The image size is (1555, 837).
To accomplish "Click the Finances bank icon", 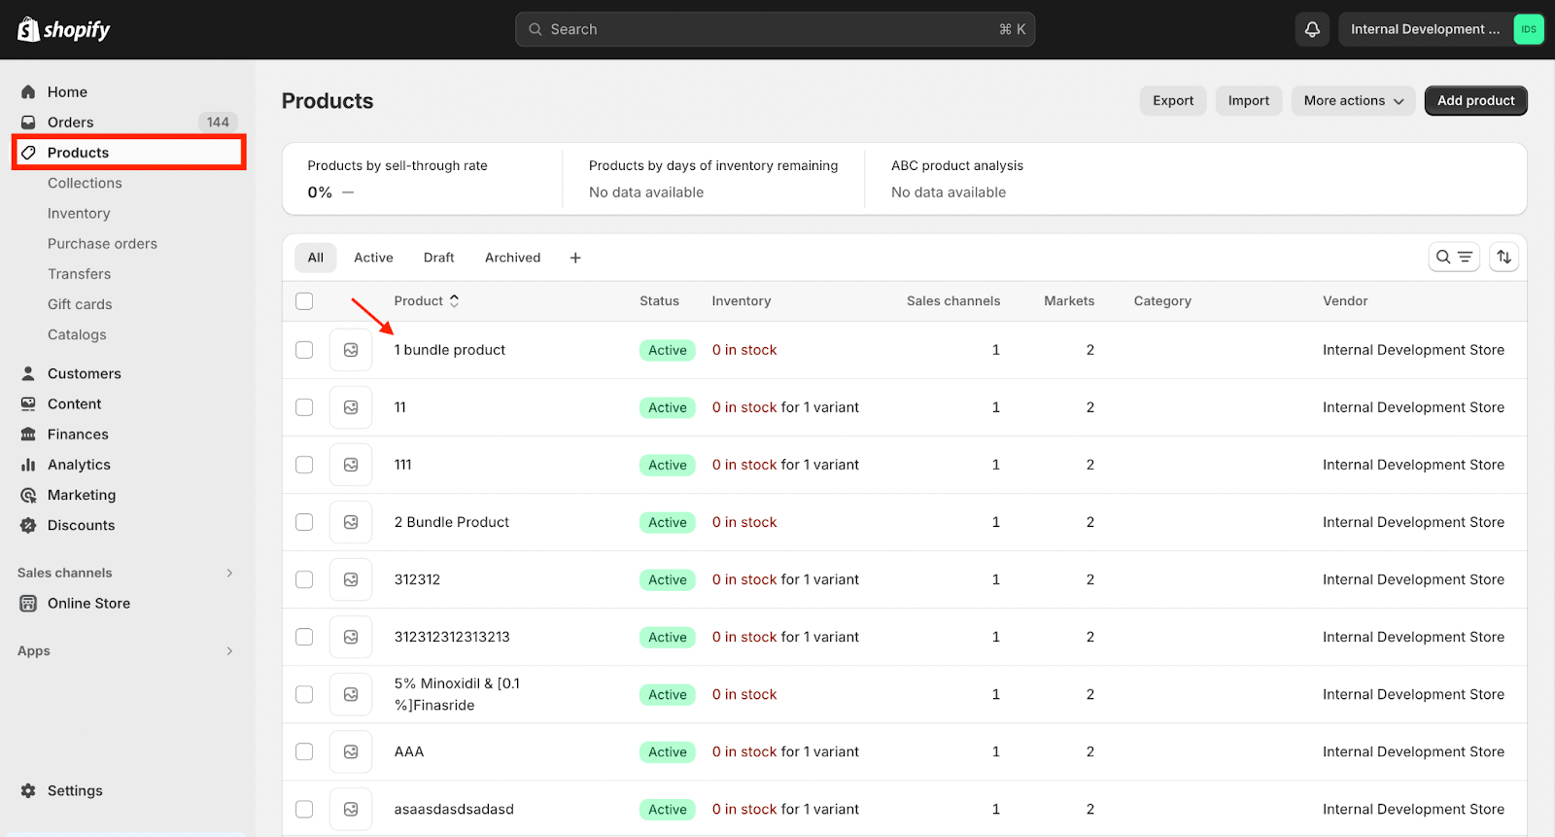I will 28,435.
